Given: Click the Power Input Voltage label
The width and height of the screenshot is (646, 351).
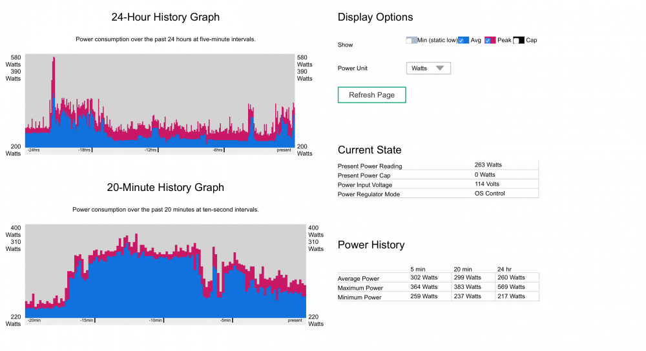Looking at the screenshot, I should (x=364, y=185).
